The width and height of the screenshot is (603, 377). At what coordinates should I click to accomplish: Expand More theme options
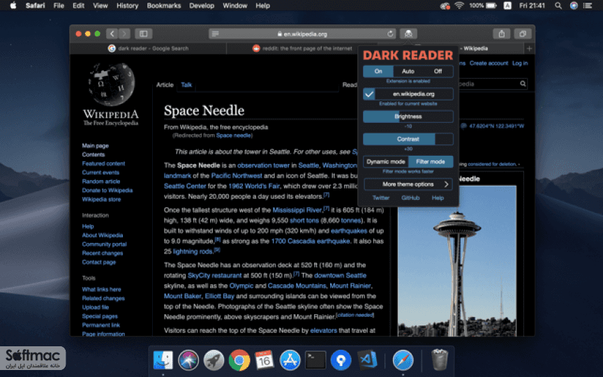(408, 184)
